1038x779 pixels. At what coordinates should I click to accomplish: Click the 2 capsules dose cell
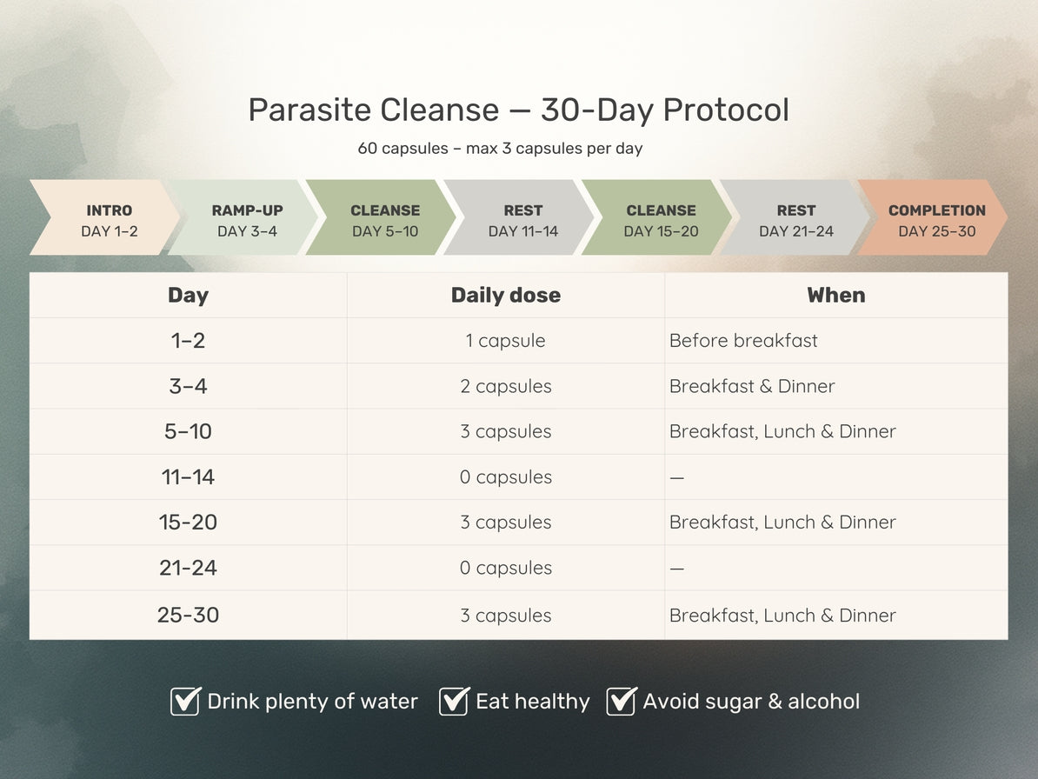pos(505,386)
